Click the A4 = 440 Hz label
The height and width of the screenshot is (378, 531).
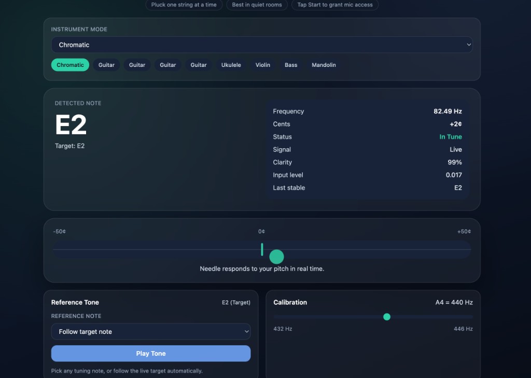pyautogui.click(x=454, y=302)
